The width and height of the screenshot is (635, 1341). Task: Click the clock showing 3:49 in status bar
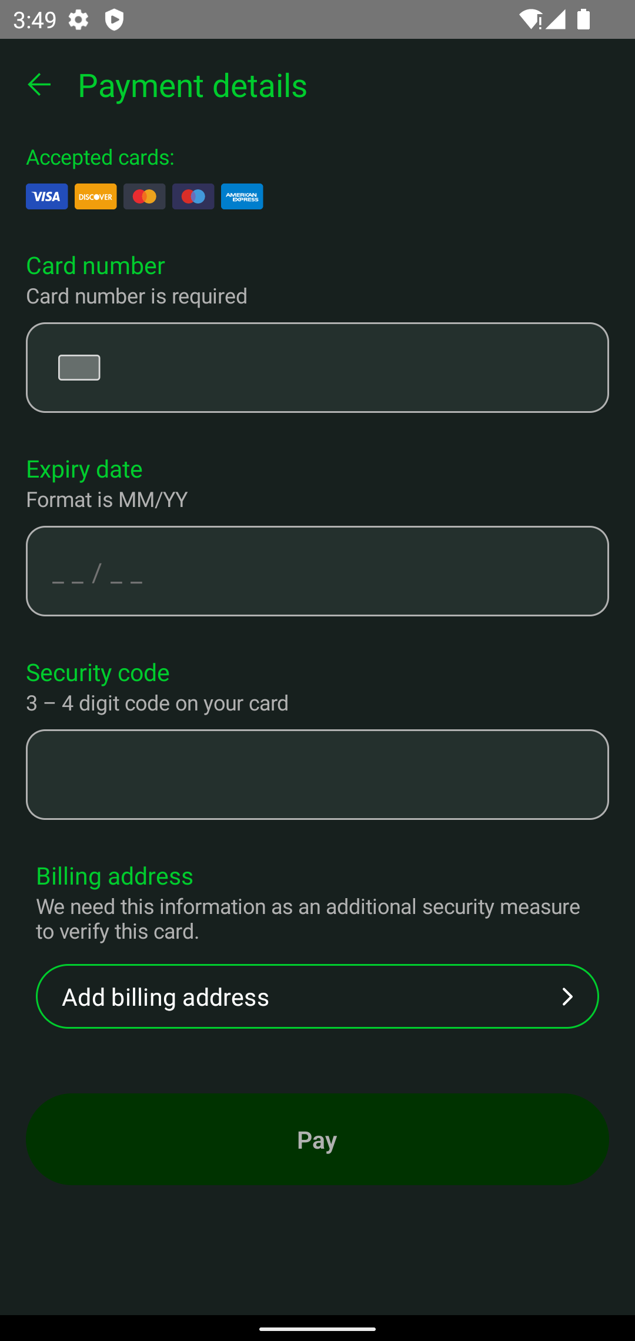(x=34, y=19)
